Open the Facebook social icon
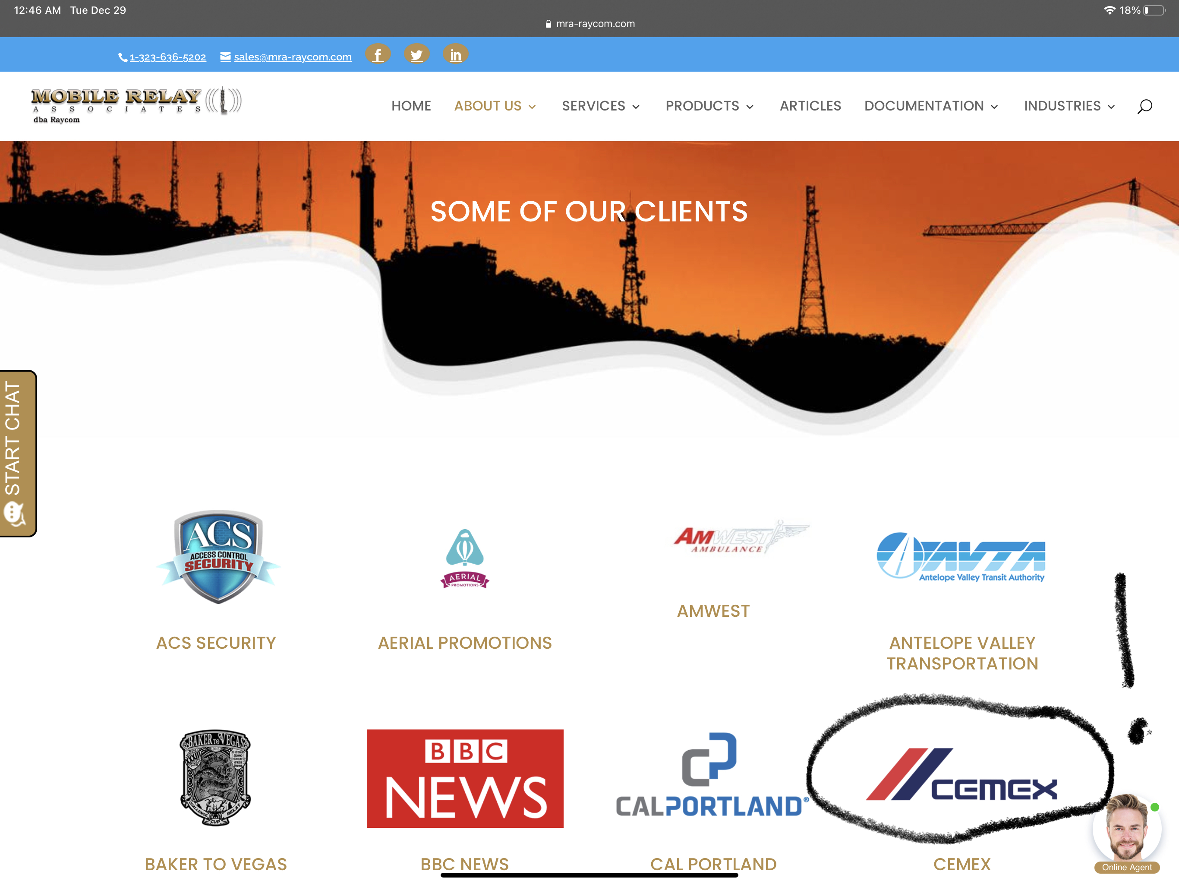 377,54
